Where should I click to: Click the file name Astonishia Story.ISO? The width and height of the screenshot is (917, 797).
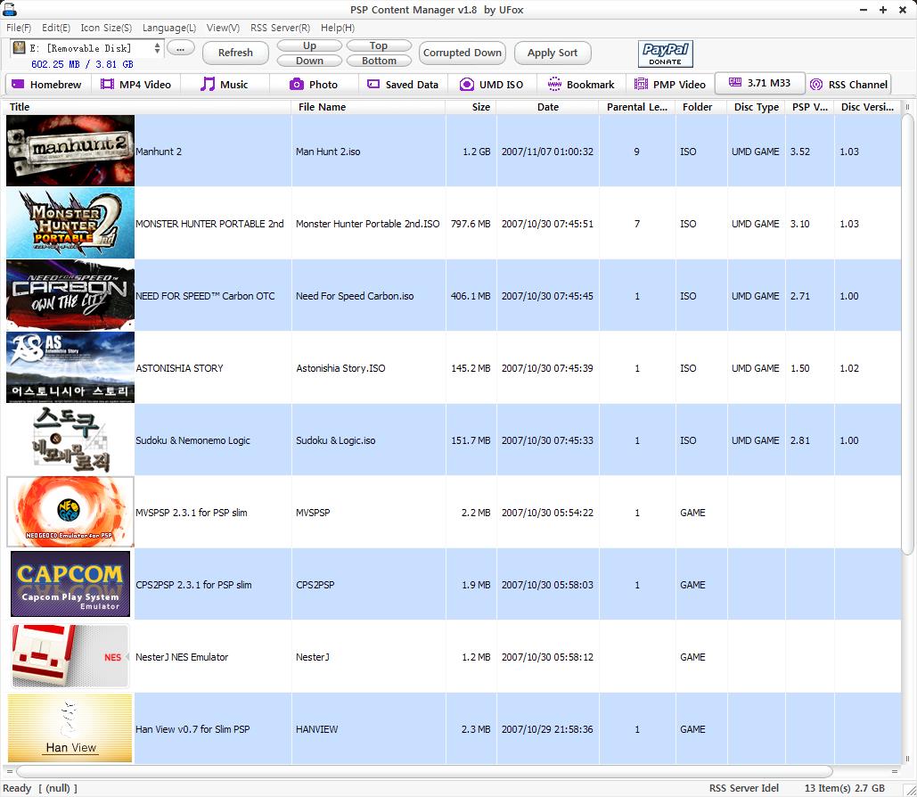pyautogui.click(x=341, y=368)
